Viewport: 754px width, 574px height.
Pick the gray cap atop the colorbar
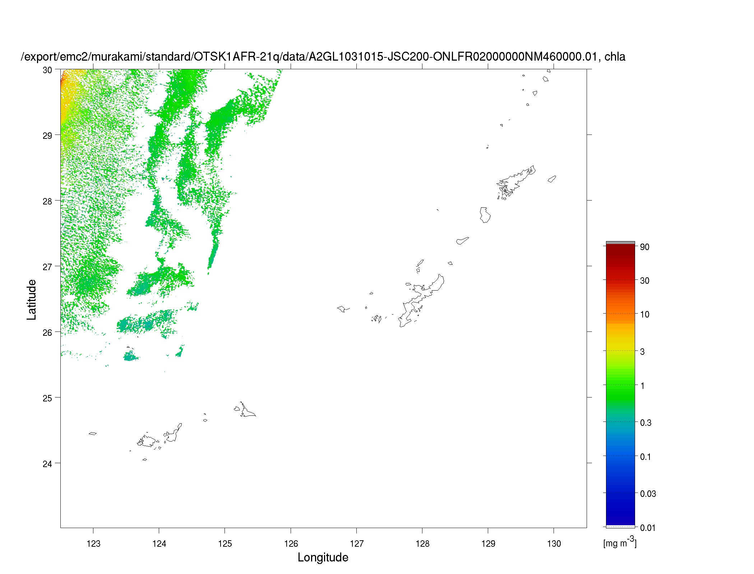(x=620, y=243)
